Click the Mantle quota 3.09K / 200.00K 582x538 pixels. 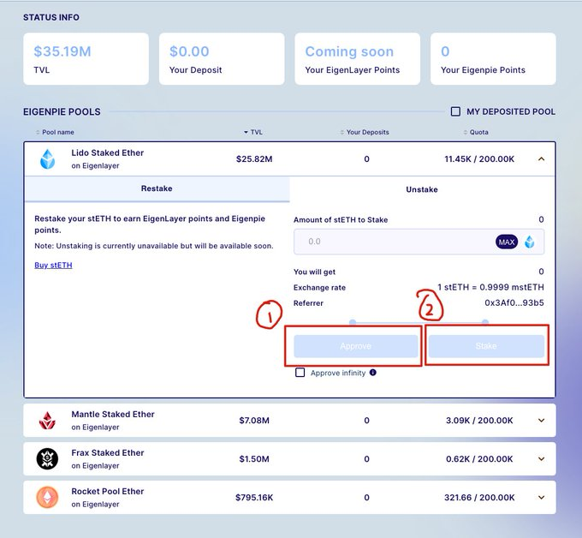(479, 421)
